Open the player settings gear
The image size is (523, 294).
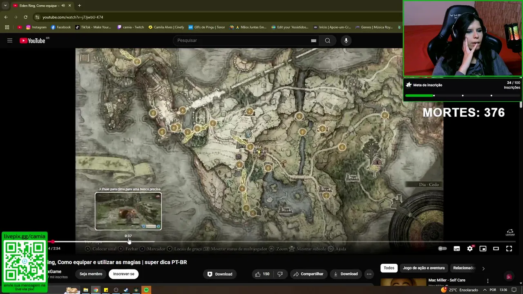[x=470, y=249]
